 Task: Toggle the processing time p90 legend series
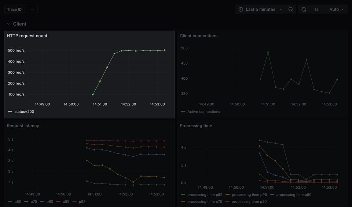(294, 195)
